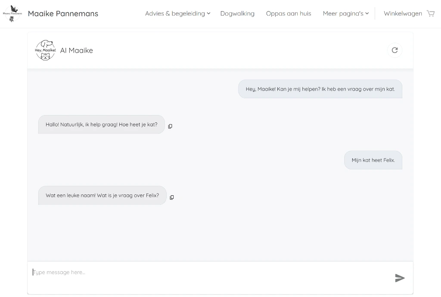Open the Dogwalking page
Screen dimensions: 441x297
[x=237, y=13]
